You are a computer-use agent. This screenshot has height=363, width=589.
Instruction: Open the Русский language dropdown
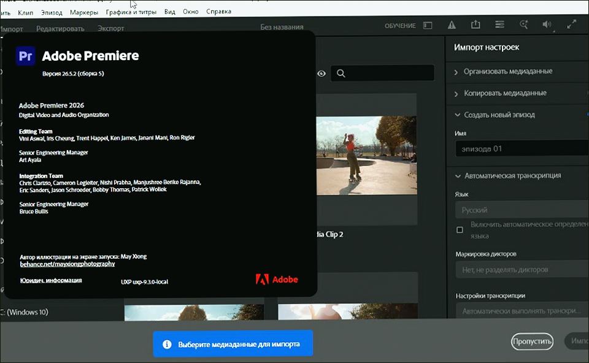tap(522, 210)
